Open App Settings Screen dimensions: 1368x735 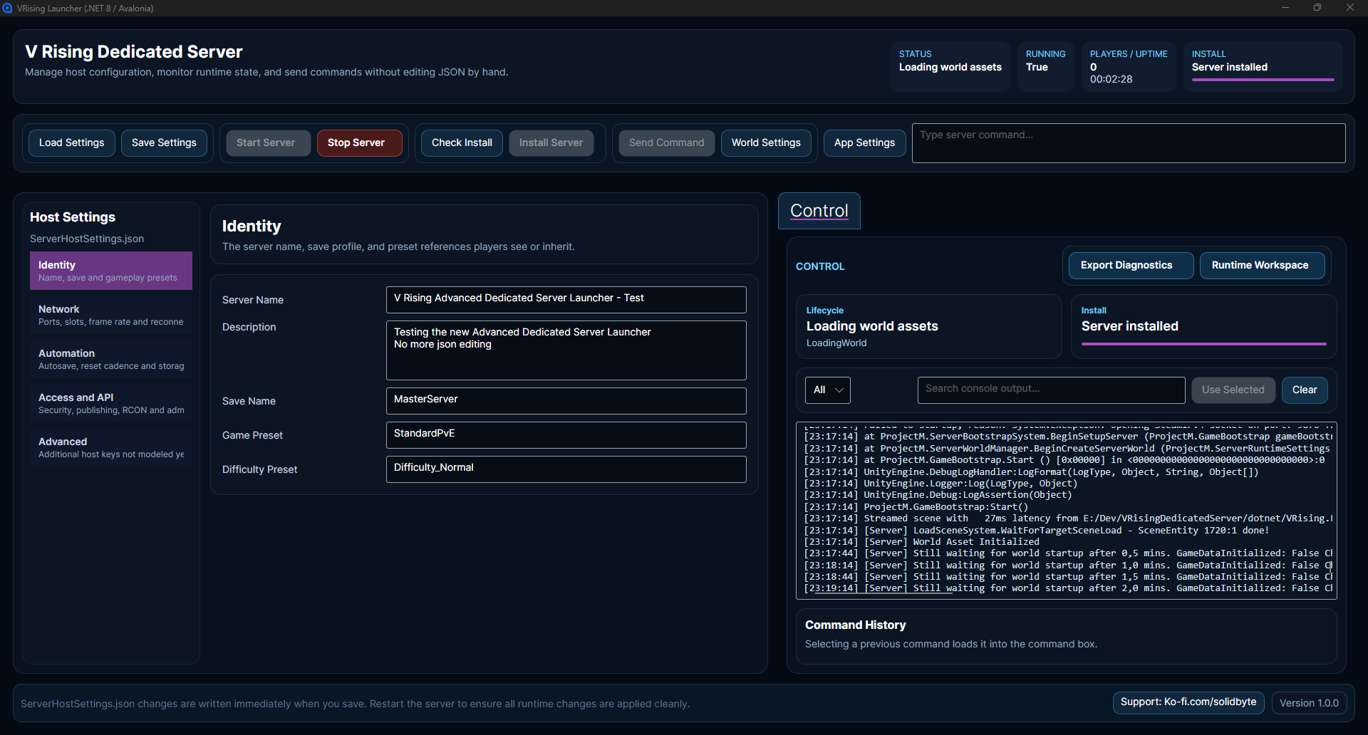865,142
